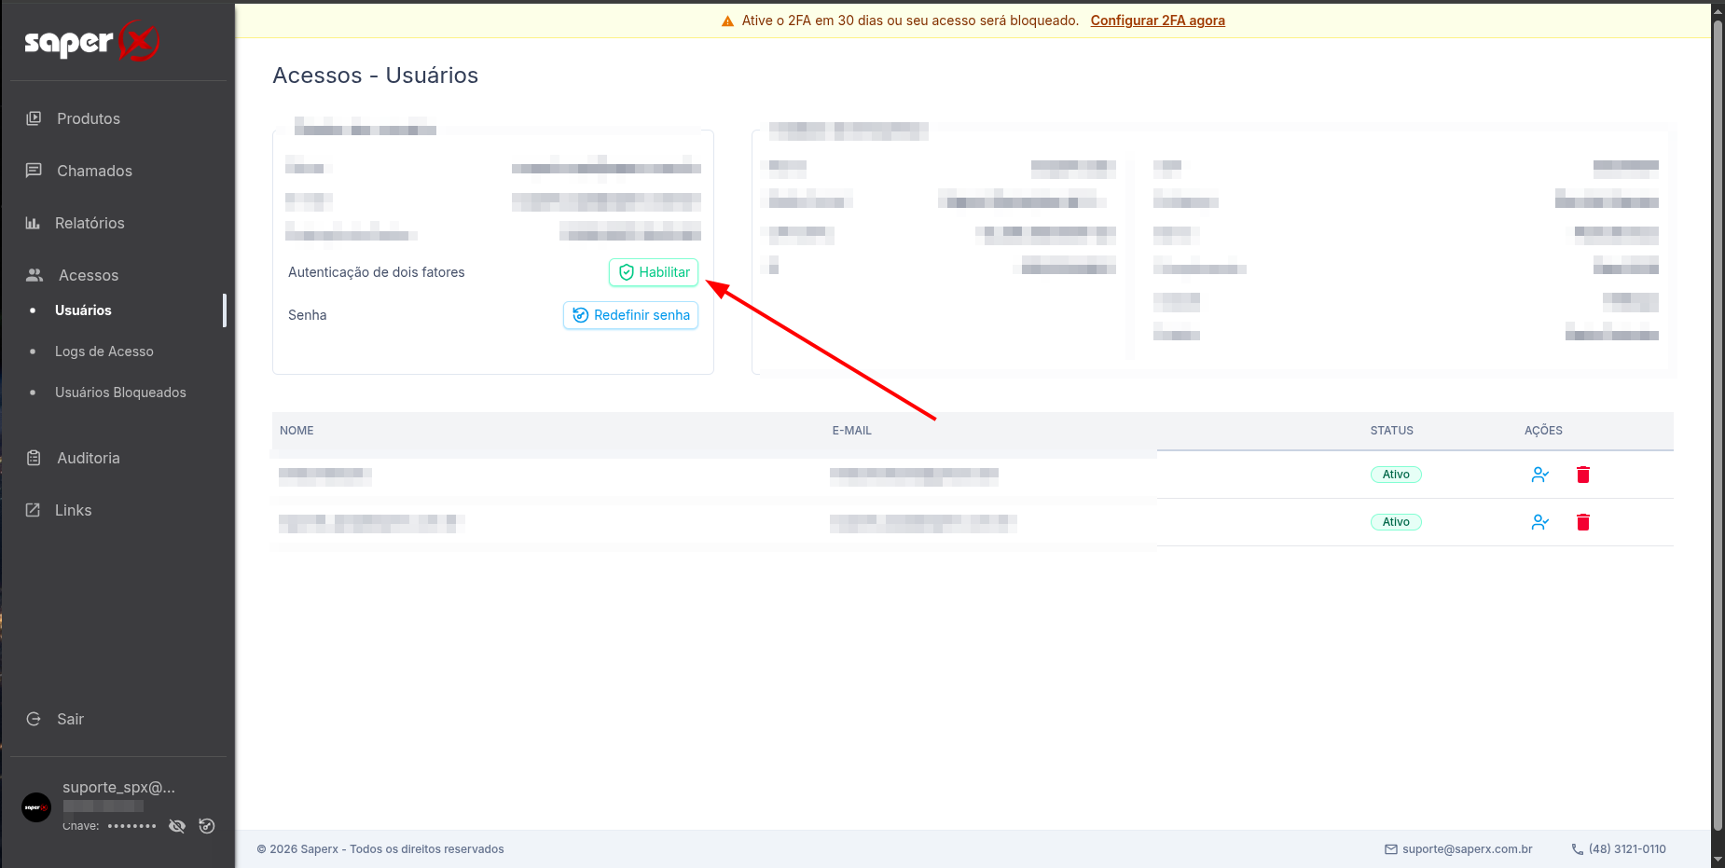The height and width of the screenshot is (868, 1725).
Task: Open the Links sidebar item
Action: point(73,510)
